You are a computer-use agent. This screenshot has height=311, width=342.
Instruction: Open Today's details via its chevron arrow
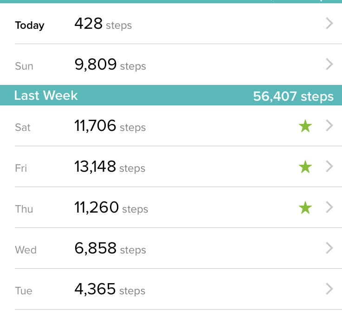click(329, 24)
